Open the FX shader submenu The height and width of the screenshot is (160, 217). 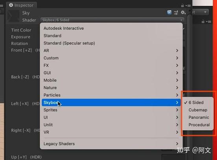(x=111, y=65)
